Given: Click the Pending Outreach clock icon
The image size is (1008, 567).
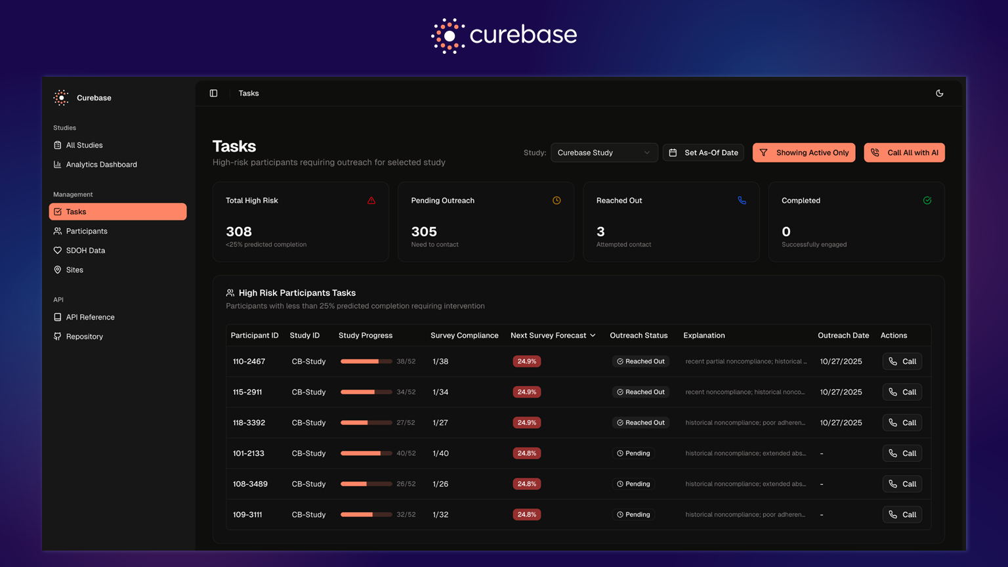Looking at the screenshot, I should tap(556, 201).
